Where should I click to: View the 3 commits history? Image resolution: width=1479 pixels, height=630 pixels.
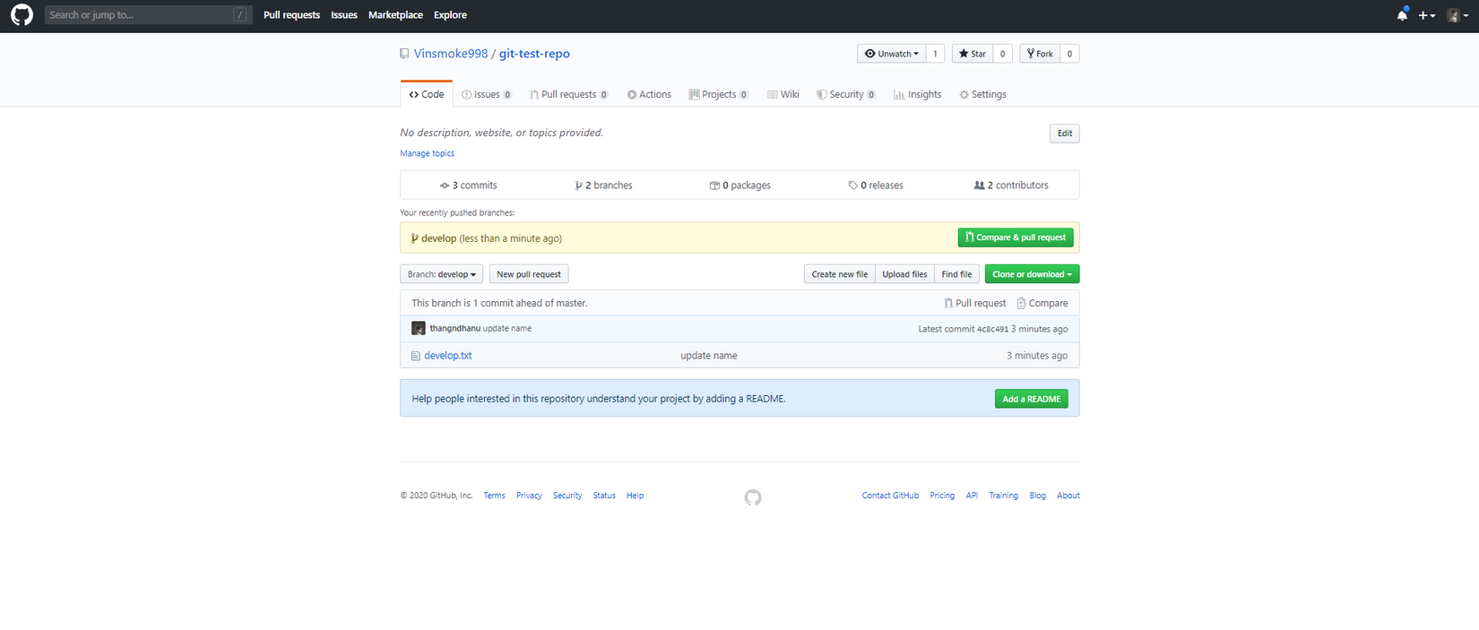(468, 186)
